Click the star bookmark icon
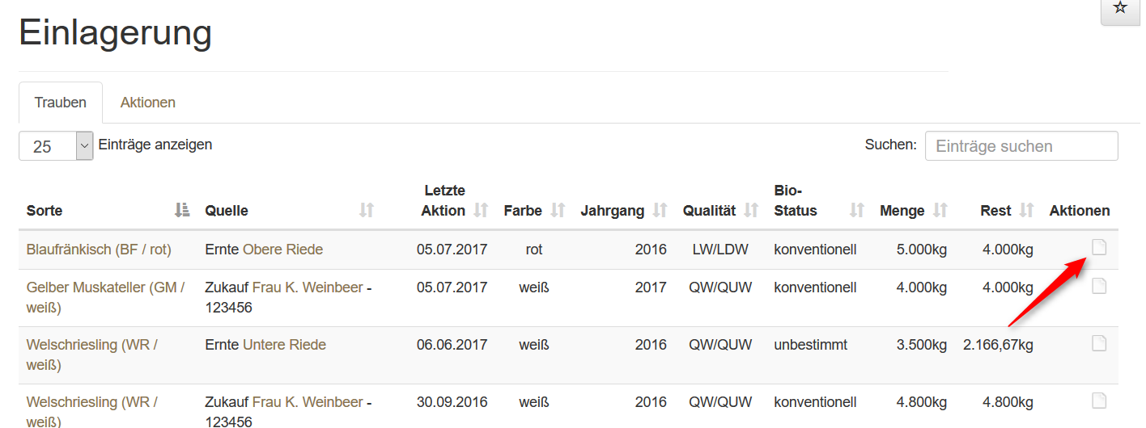 pyautogui.click(x=1120, y=8)
